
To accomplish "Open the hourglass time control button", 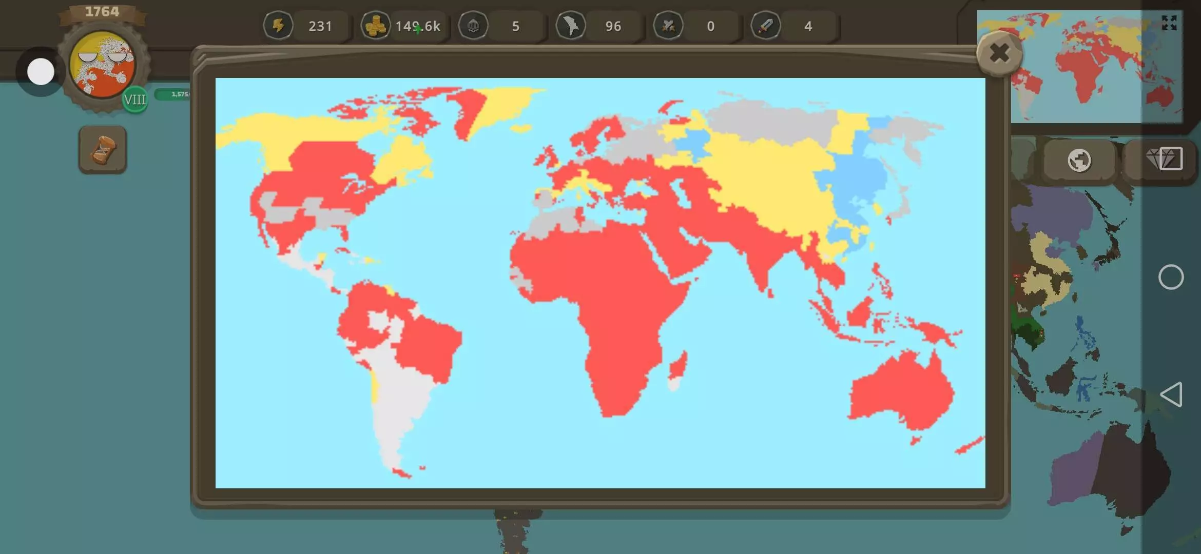I will 103,150.
